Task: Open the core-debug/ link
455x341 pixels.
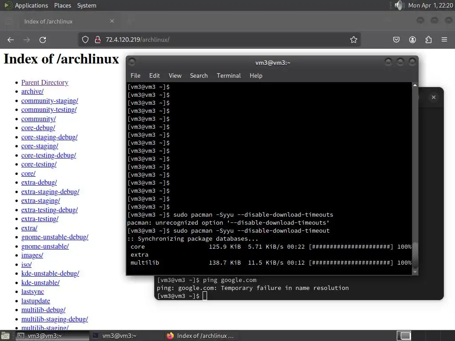Action: [x=38, y=128]
